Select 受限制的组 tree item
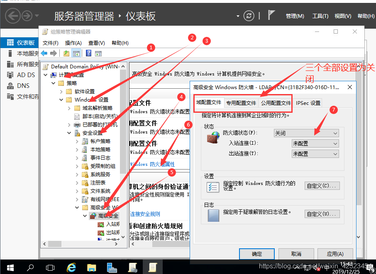The width and height of the screenshot is (376, 274). click(x=103, y=166)
